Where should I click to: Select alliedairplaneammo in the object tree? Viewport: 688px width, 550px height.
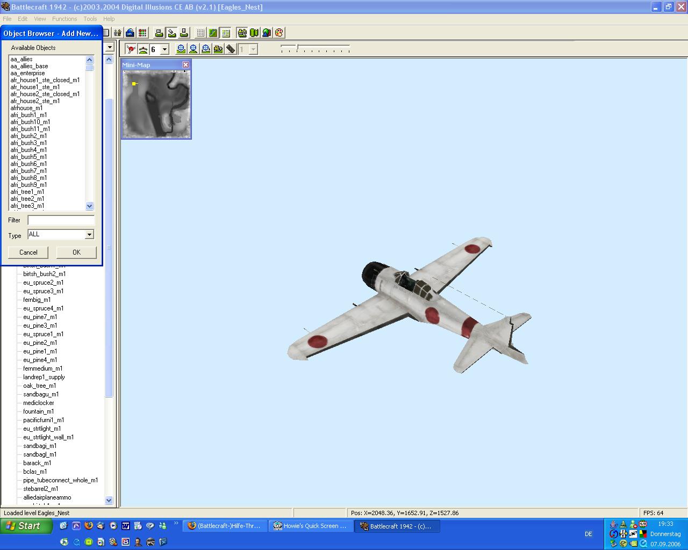point(47,497)
